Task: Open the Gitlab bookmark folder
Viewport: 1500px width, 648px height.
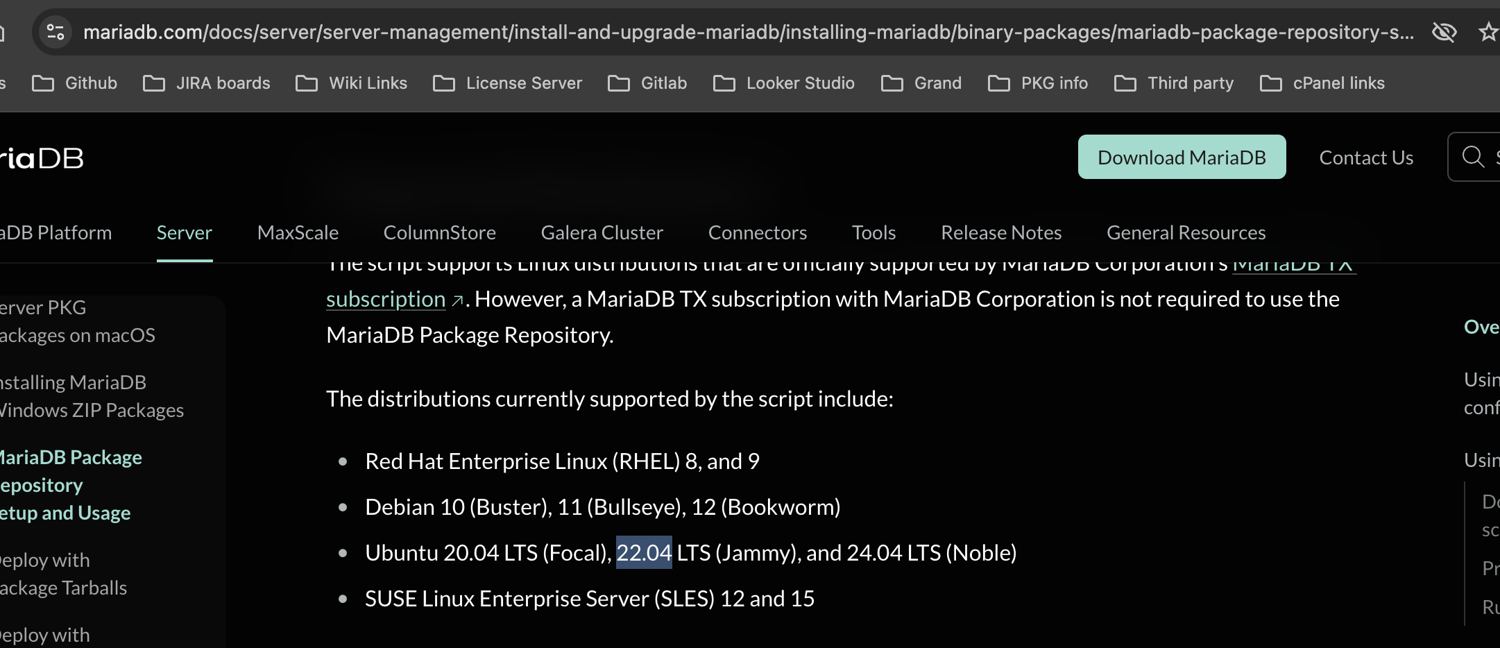Action: coord(647,83)
